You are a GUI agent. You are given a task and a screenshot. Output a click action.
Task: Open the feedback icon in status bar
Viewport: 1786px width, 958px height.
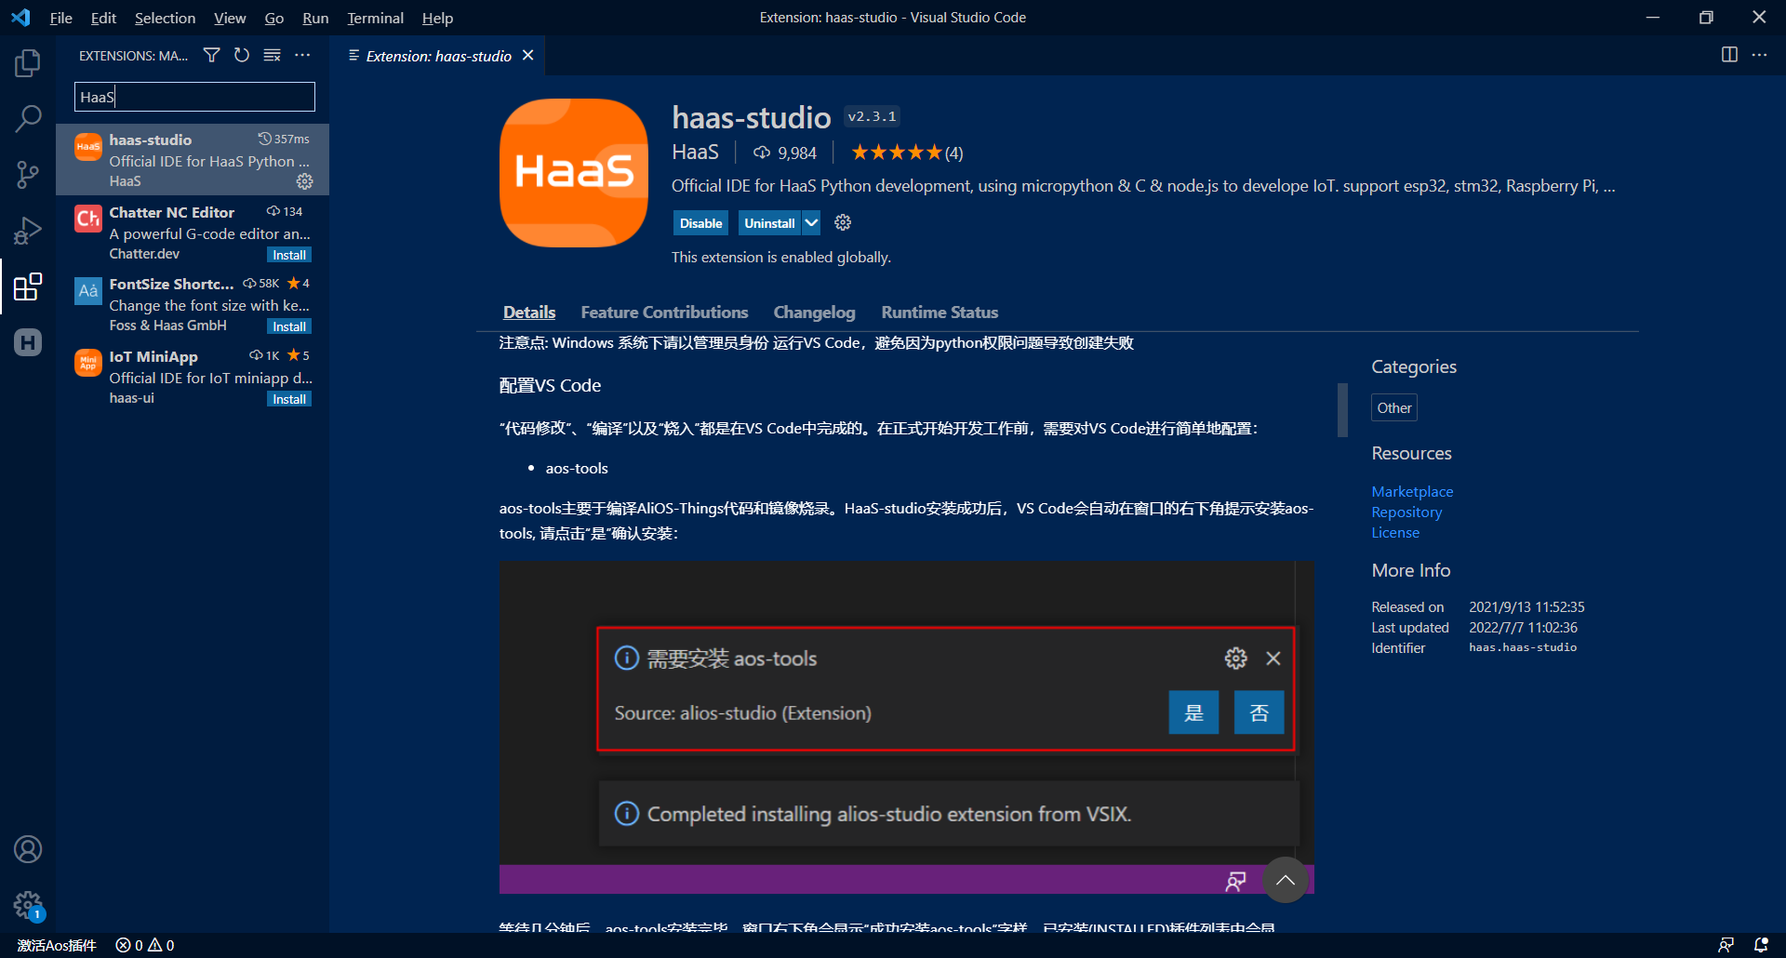1726,945
